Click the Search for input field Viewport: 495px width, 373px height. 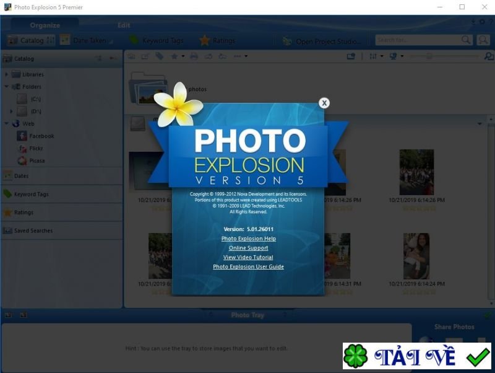418,40
